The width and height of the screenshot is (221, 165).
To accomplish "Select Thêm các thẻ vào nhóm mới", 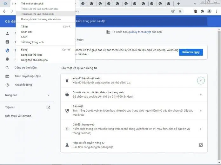I will point(37,14).
